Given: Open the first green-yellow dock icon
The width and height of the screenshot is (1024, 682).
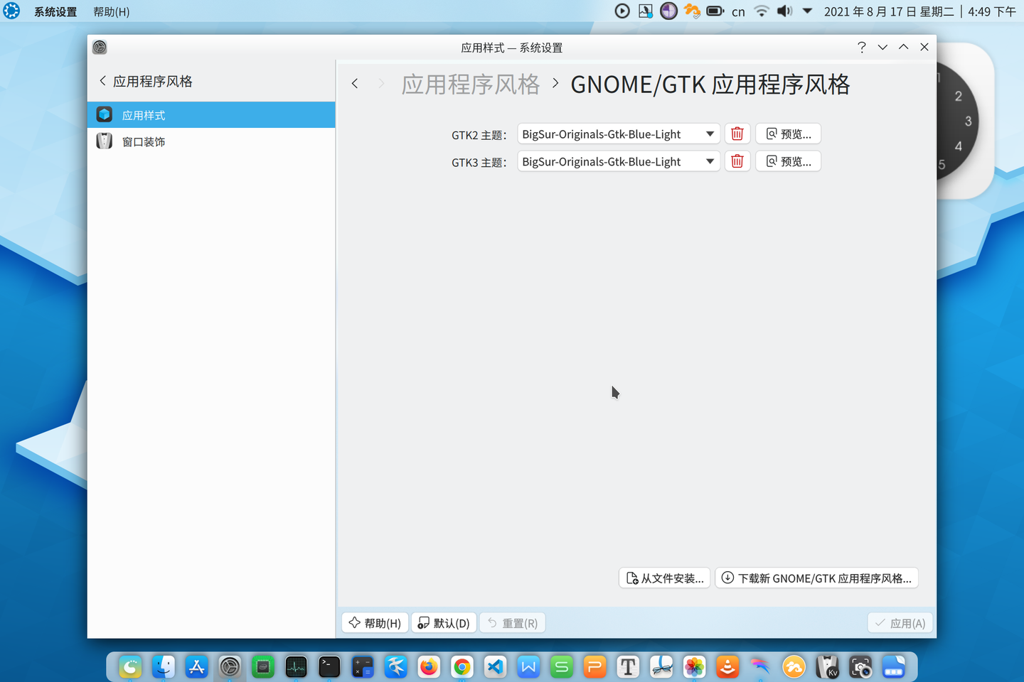Looking at the screenshot, I should pyautogui.click(x=130, y=666).
